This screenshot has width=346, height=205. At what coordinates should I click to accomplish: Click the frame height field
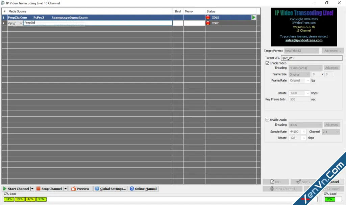pos(329,75)
